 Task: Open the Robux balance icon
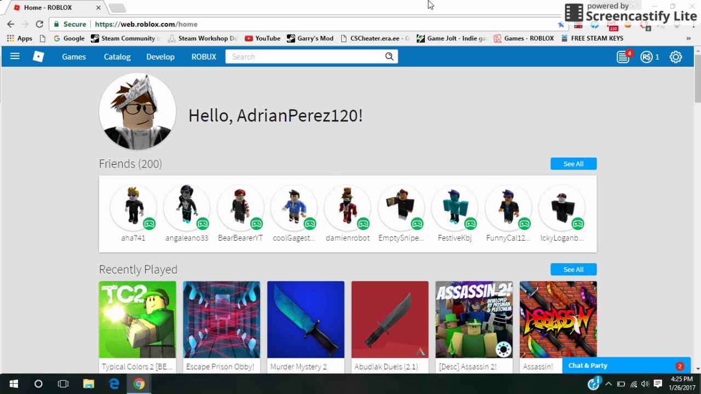647,57
